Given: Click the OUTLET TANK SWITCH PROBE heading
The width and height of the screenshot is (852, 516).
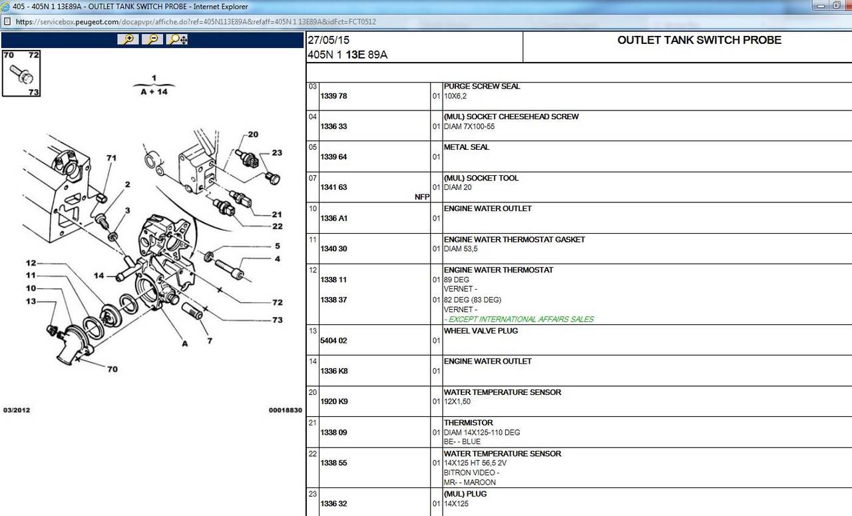Looking at the screenshot, I should (x=699, y=40).
